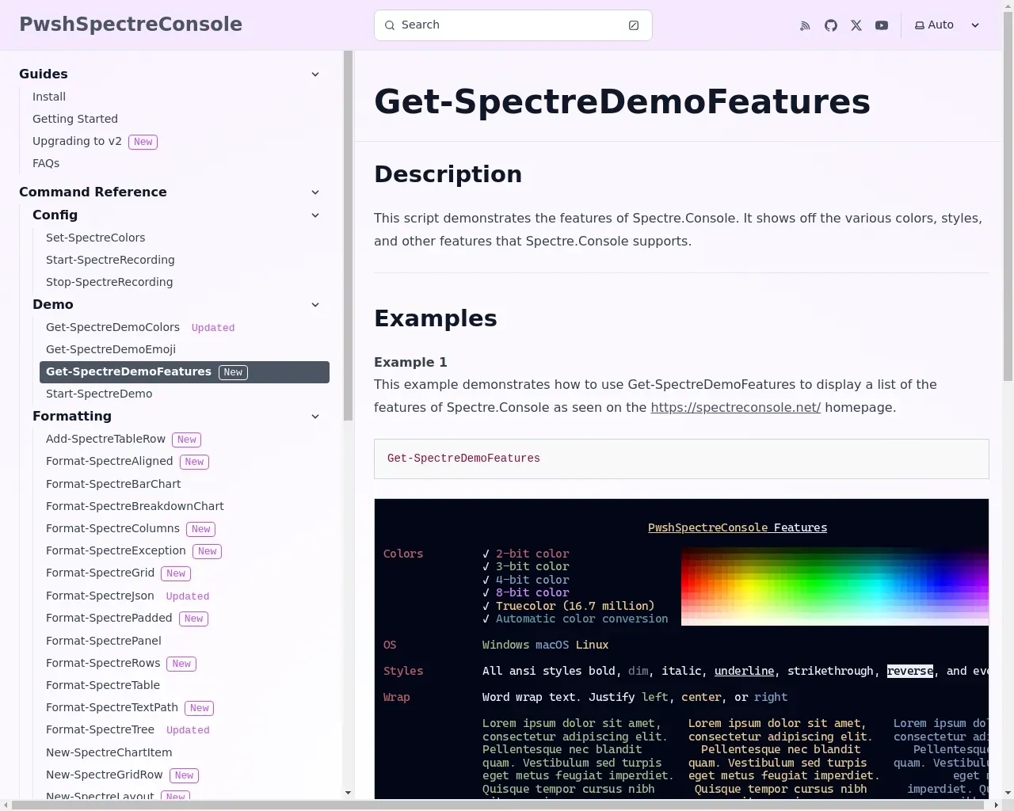
Task: Open Format-SpectreBarChart reference
Action: point(113,484)
